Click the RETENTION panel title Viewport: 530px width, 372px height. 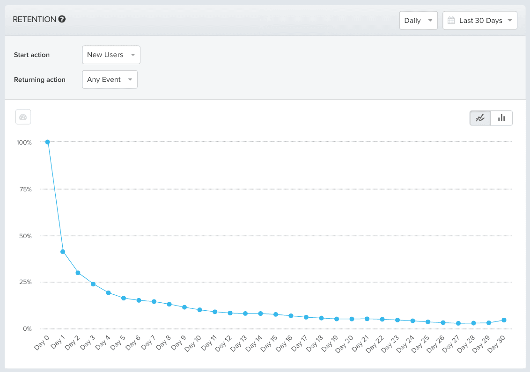[34, 19]
